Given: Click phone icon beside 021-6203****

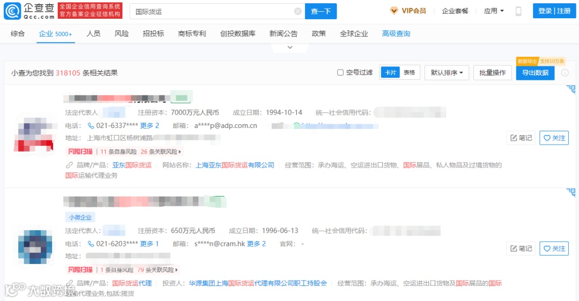Looking at the screenshot, I should [91, 244].
